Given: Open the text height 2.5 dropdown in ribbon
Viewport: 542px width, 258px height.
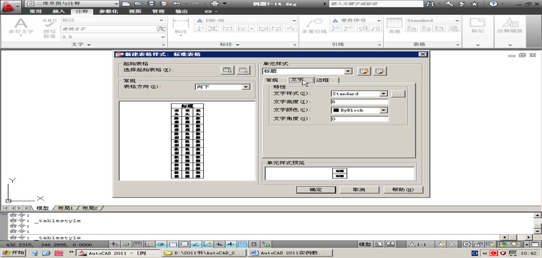Looking at the screenshot, I should click(x=113, y=37).
